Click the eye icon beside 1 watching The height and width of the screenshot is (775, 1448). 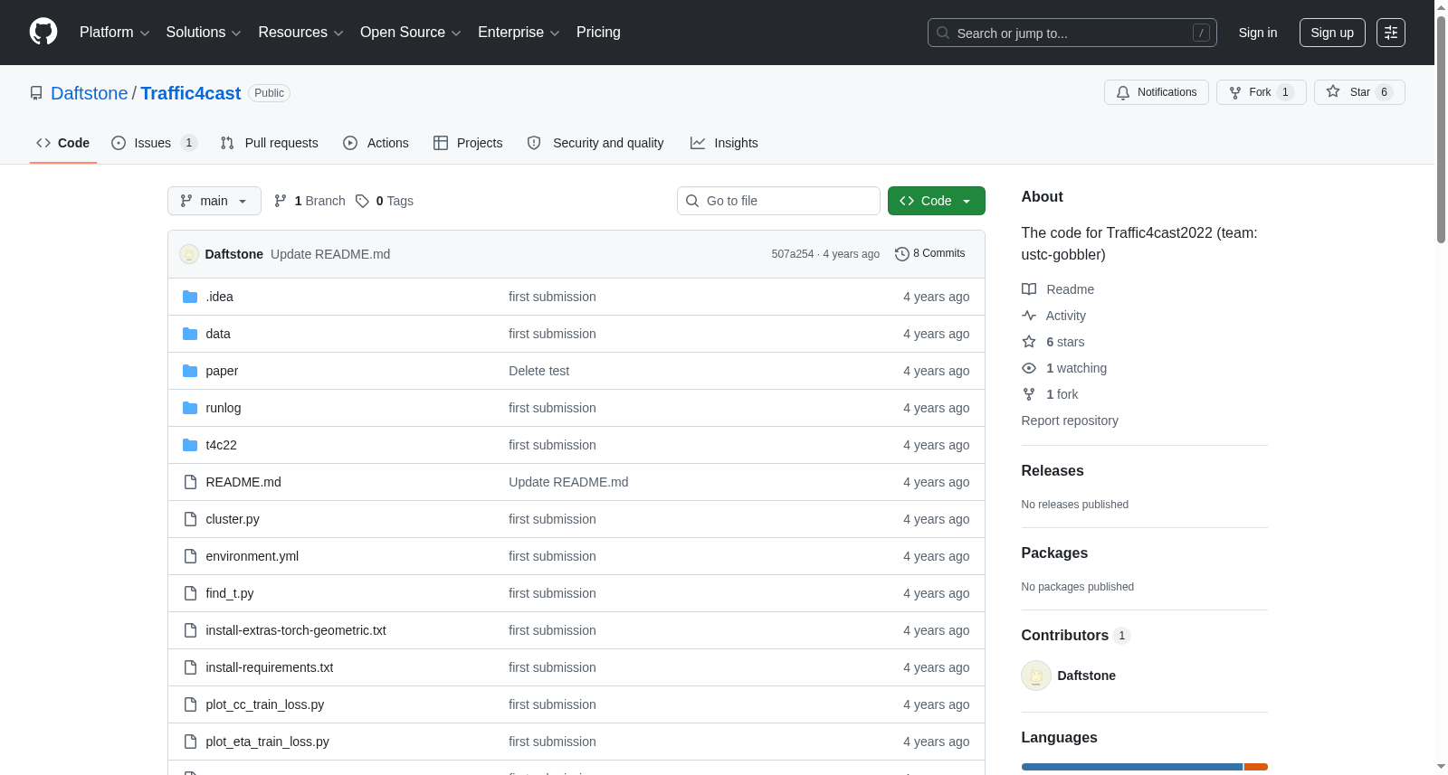pyautogui.click(x=1029, y=368)
